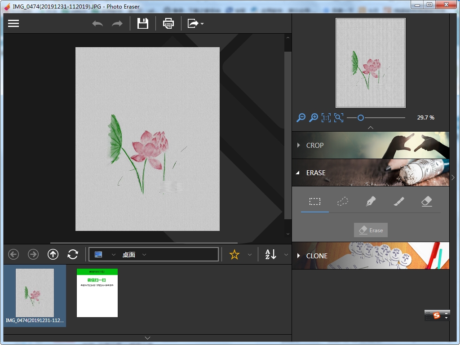460x345 pixels.
Task: Open the 桌面 folder path dropdown
Action: coord(144,255)
